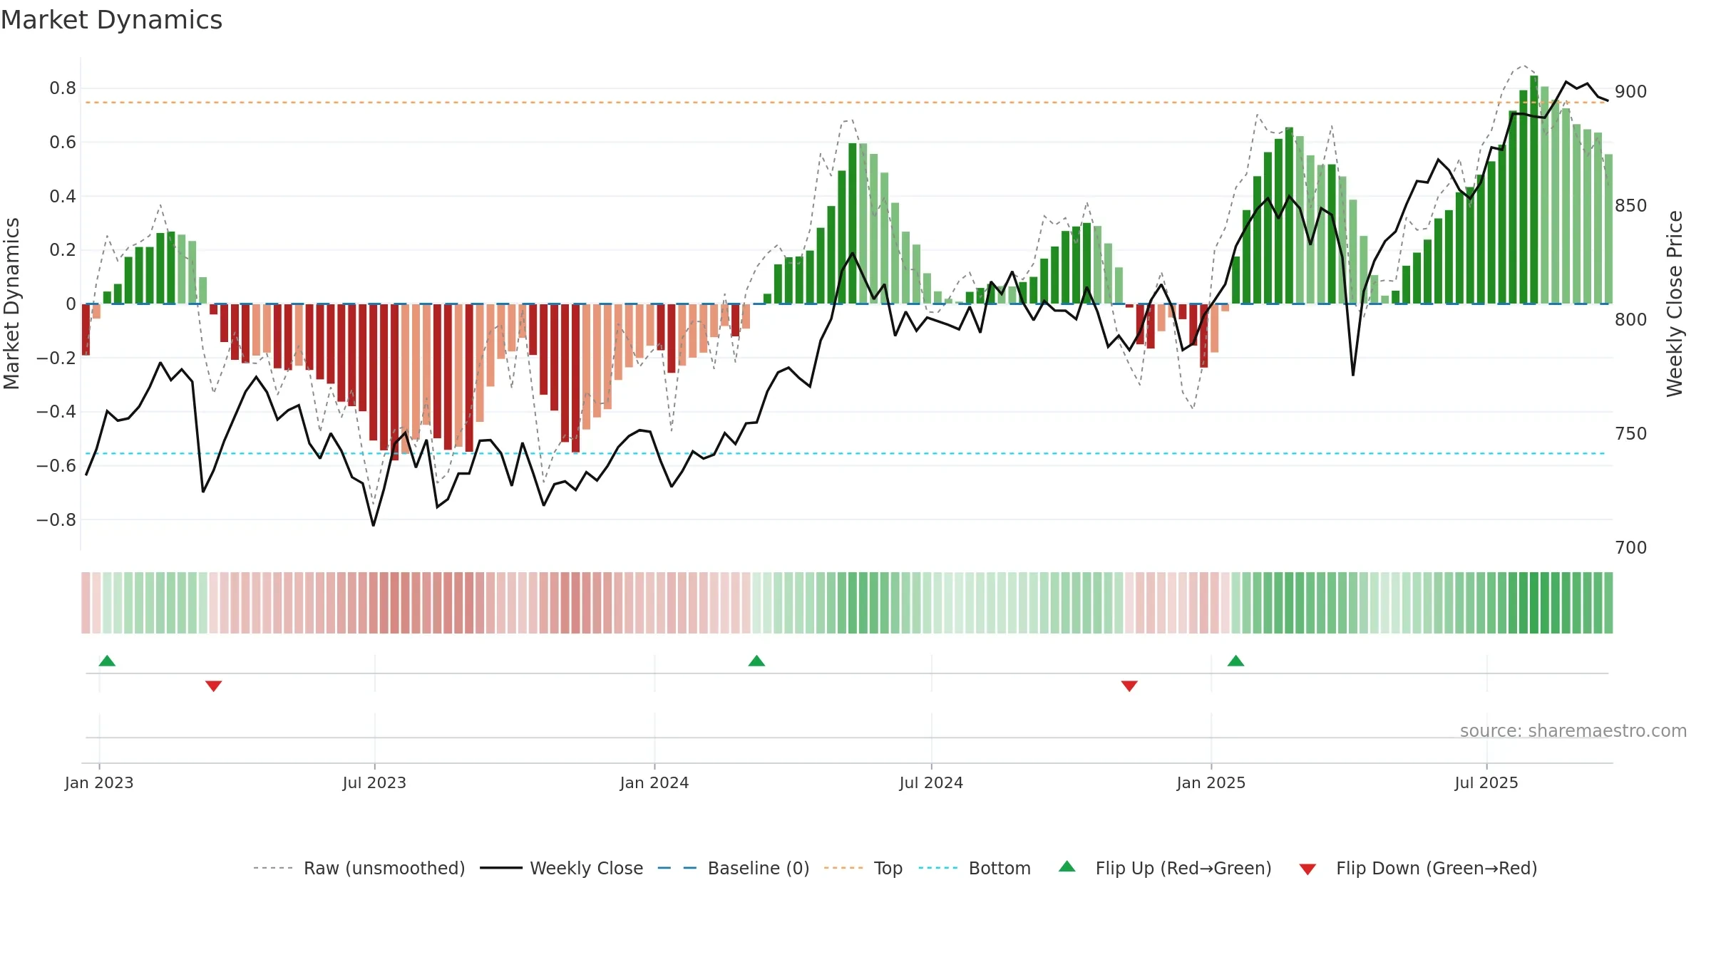Click the 800 price axis label

pyautogui.click(x=1631, y=319)
